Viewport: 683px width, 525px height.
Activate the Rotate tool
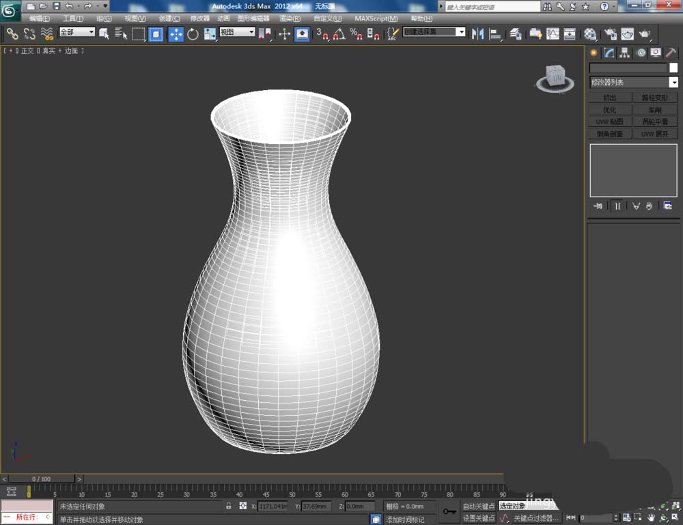click(x=193, y=33)
